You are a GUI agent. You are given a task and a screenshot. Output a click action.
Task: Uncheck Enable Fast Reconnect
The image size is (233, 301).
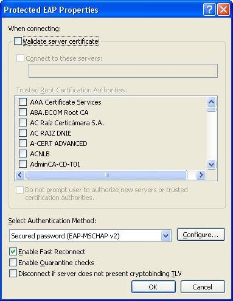[x=13, y=252]
